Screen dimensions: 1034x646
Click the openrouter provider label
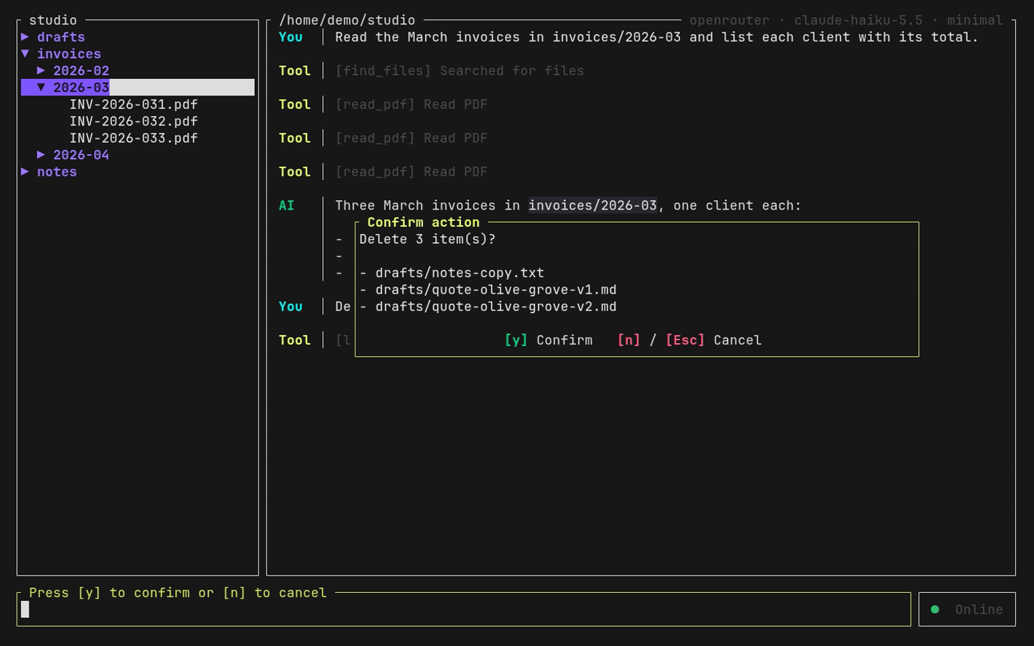(x=730, y=20)
